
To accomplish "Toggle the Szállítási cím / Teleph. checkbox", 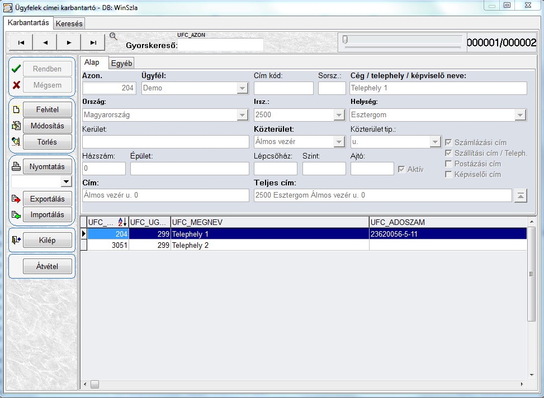I will click(448, 153).
